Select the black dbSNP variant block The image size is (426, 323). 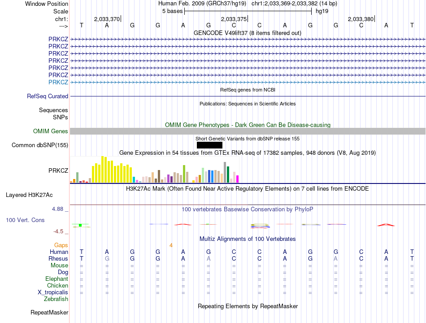pyautogui.click(x=209, y=145)
